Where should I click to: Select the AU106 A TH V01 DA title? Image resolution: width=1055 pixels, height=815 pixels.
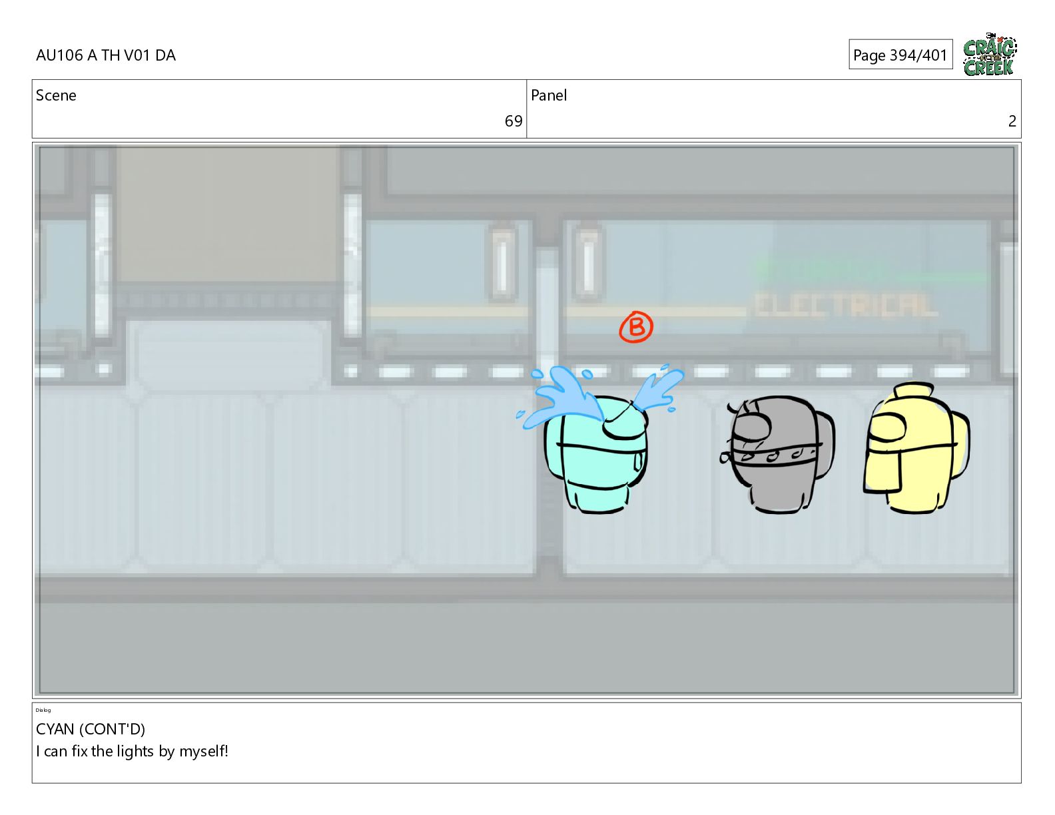coord(106,55)
